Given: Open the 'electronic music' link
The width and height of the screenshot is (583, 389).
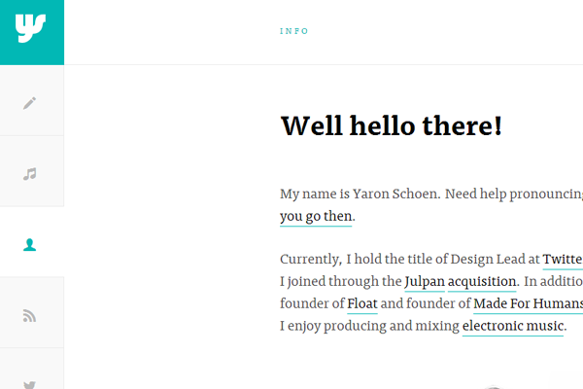Looking at the screenshot, I should (513, 326).
